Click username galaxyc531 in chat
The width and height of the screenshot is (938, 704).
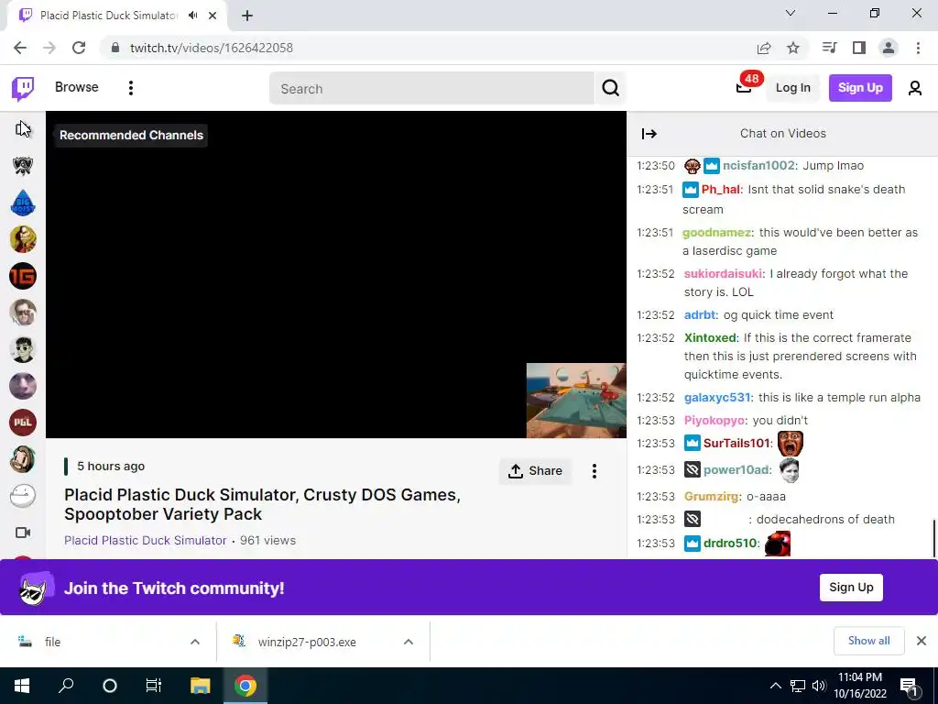pos(716,398)
